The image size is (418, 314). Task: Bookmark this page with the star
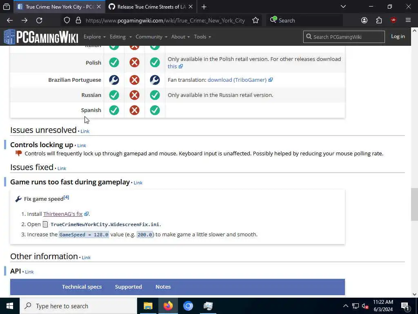(x=256, y=20)
